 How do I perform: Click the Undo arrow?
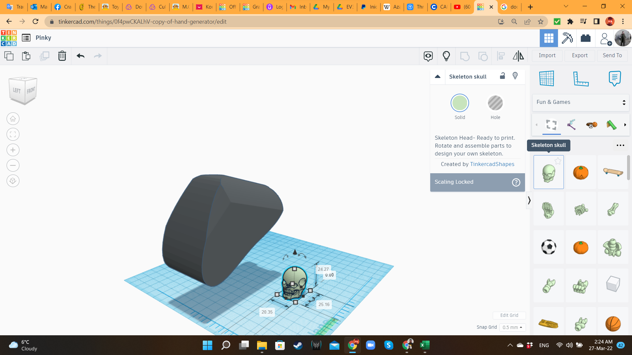(80, 56)
